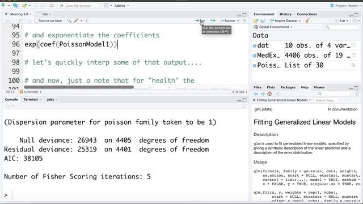Switch to the Terminal tab
Image resolution: width=363 pixels, height=204 pixels.
tap(31, 100)
